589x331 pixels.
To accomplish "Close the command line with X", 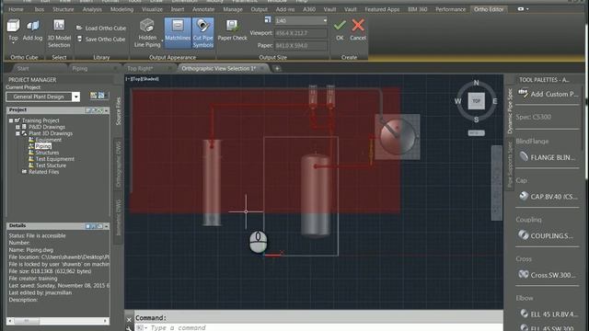I will point(129,320).
